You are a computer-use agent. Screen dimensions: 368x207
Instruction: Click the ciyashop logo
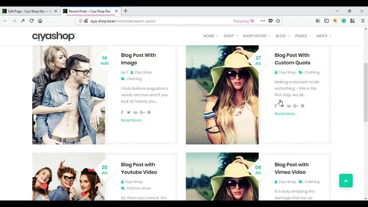[53, 36]
